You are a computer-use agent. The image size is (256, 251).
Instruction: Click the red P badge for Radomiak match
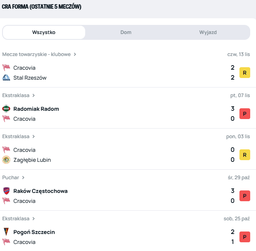(x=245, y=114)
